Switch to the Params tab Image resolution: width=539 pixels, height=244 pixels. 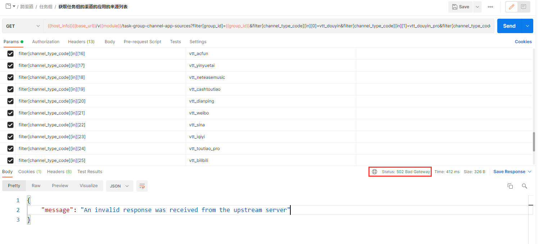pos(13,42)
